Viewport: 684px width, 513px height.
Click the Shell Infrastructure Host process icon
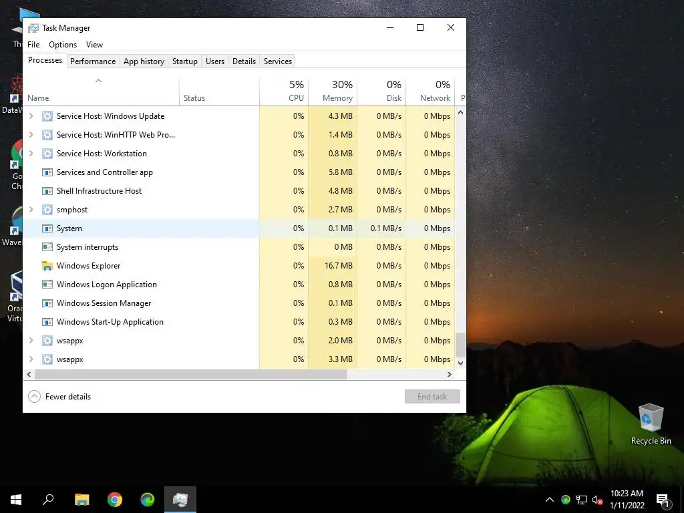pos(47,191)
